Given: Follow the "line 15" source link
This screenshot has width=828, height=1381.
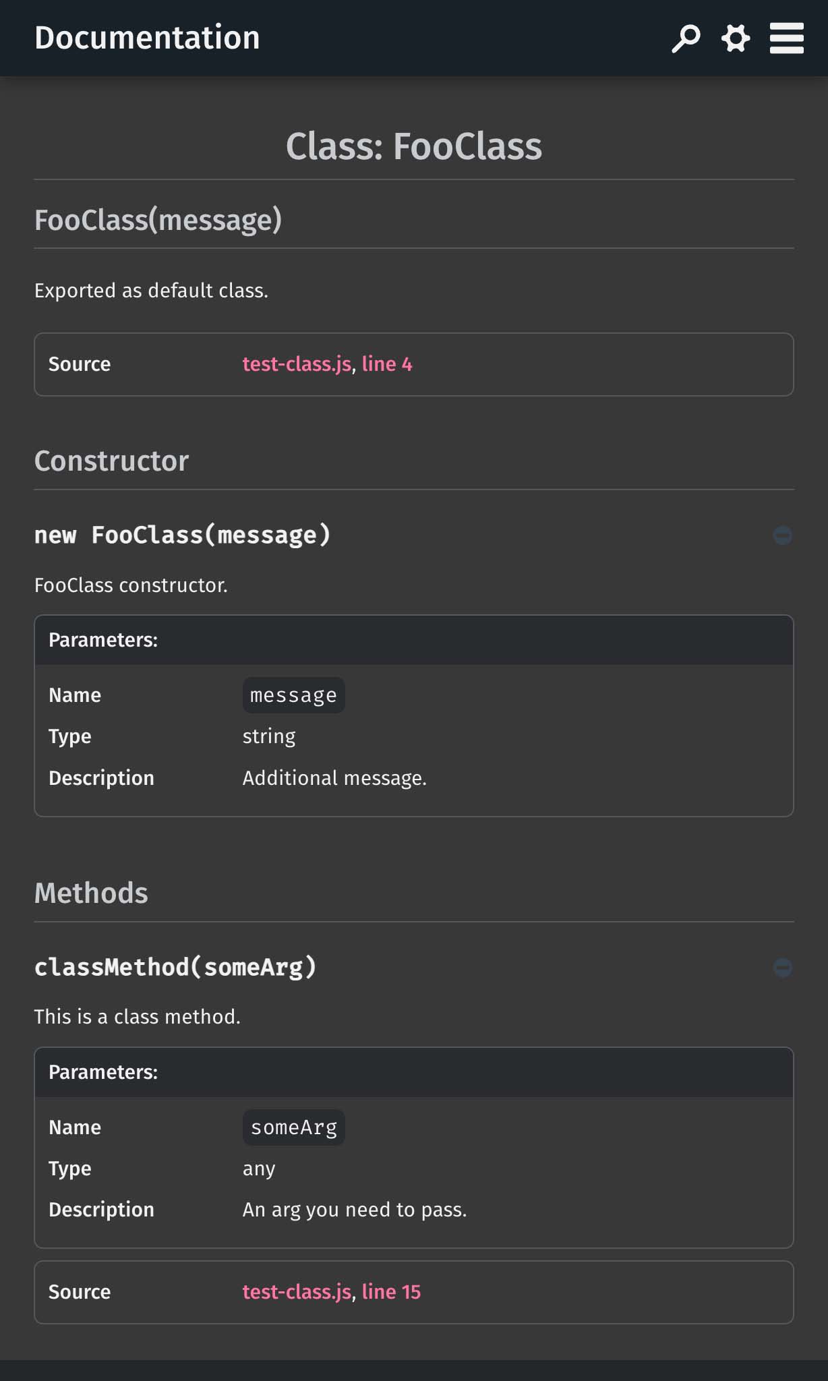Looking at the screenshot, I should pyautogui.click(x=391, y=1291).
